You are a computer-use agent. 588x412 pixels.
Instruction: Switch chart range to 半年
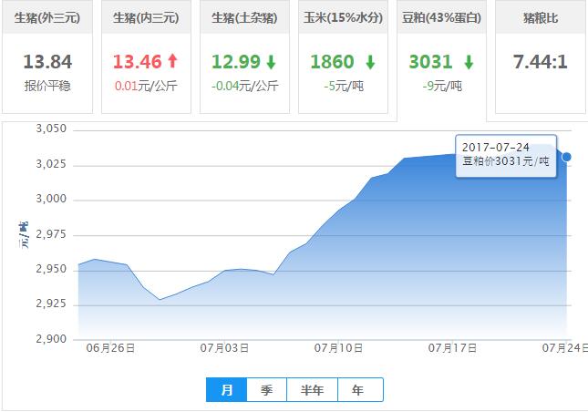(312, 390)
